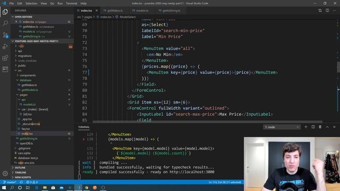Click the line and column indicator in status bar

tap(225, 182)
